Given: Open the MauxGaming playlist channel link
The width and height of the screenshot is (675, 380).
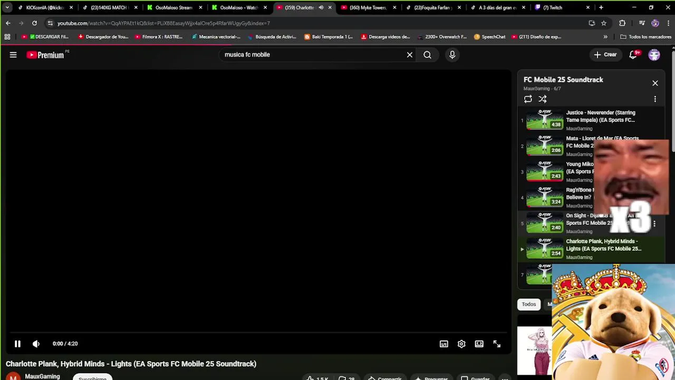Looking at the screenshot, I should point(535,89).
